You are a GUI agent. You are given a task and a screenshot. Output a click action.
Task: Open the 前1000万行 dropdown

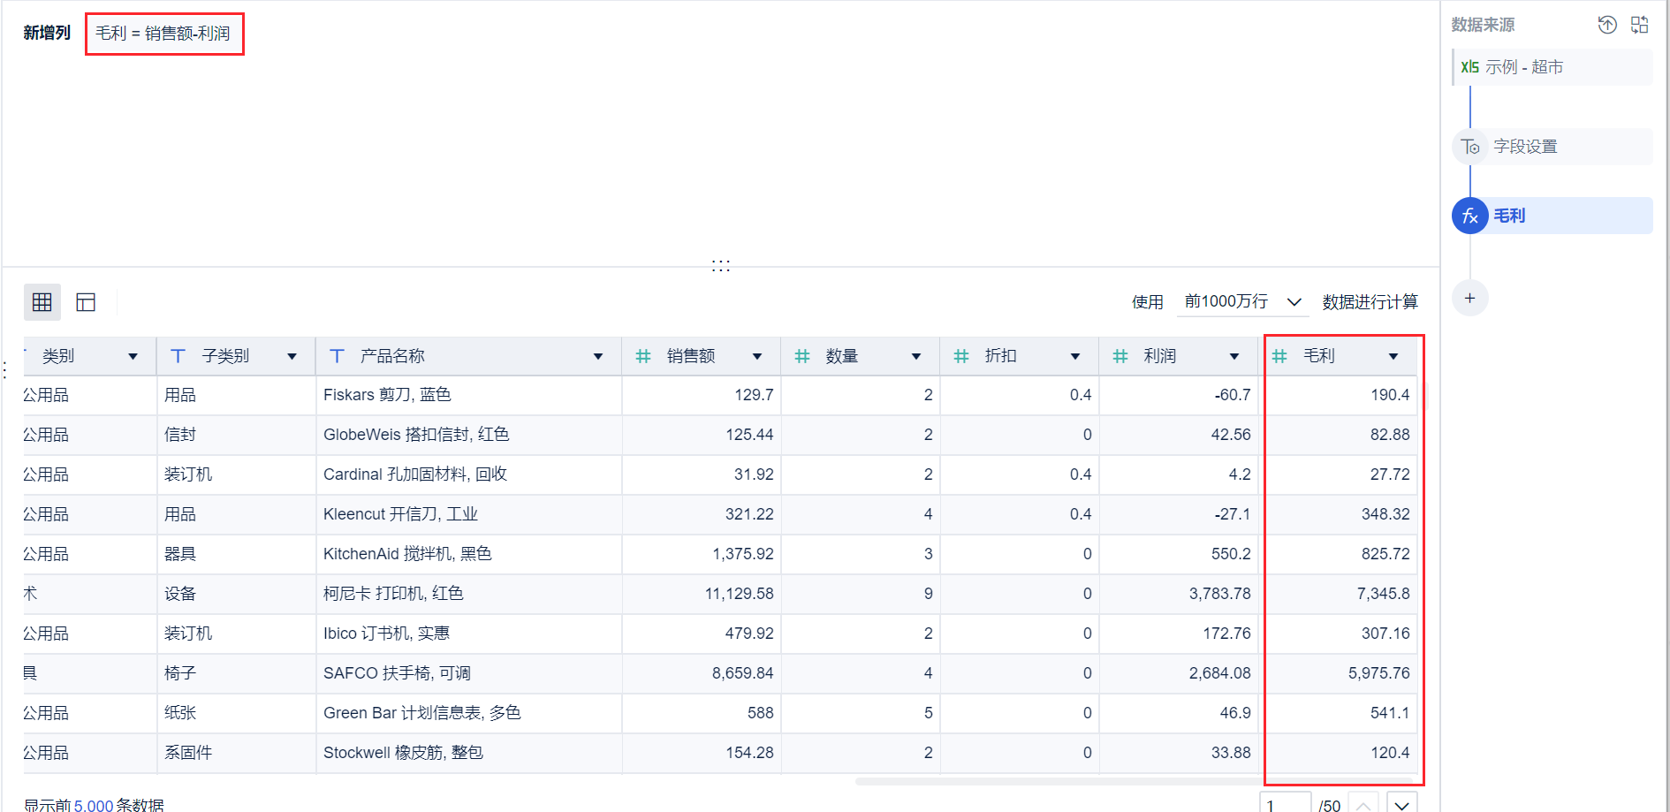[1242, 302]
